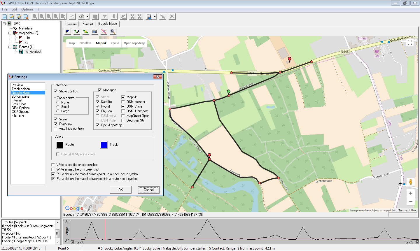
Task: Confirm settings with the OK button
Action: (120, 190)
